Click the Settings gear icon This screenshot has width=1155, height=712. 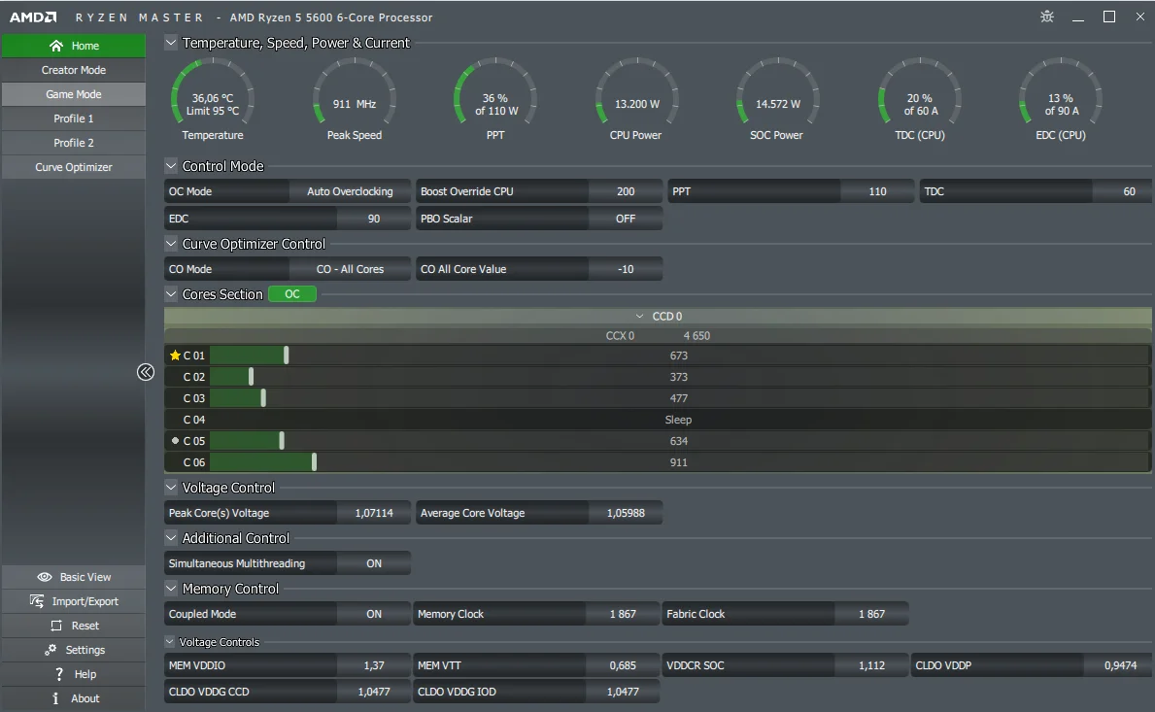pos(51,650)
